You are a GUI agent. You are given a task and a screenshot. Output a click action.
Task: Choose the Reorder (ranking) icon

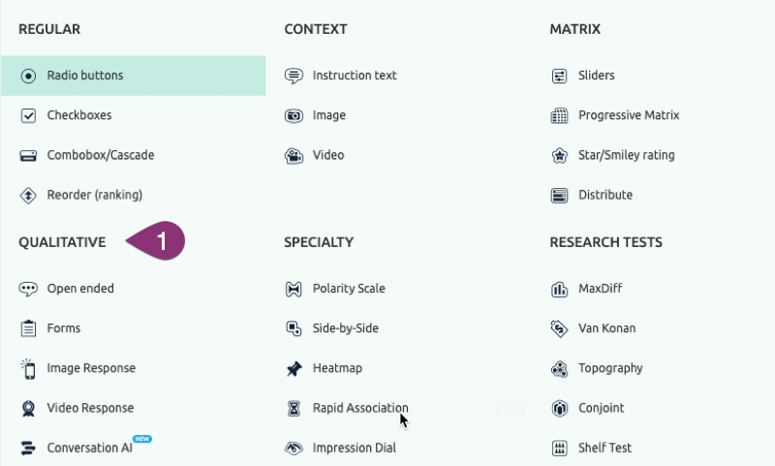(x=28, y=195)
